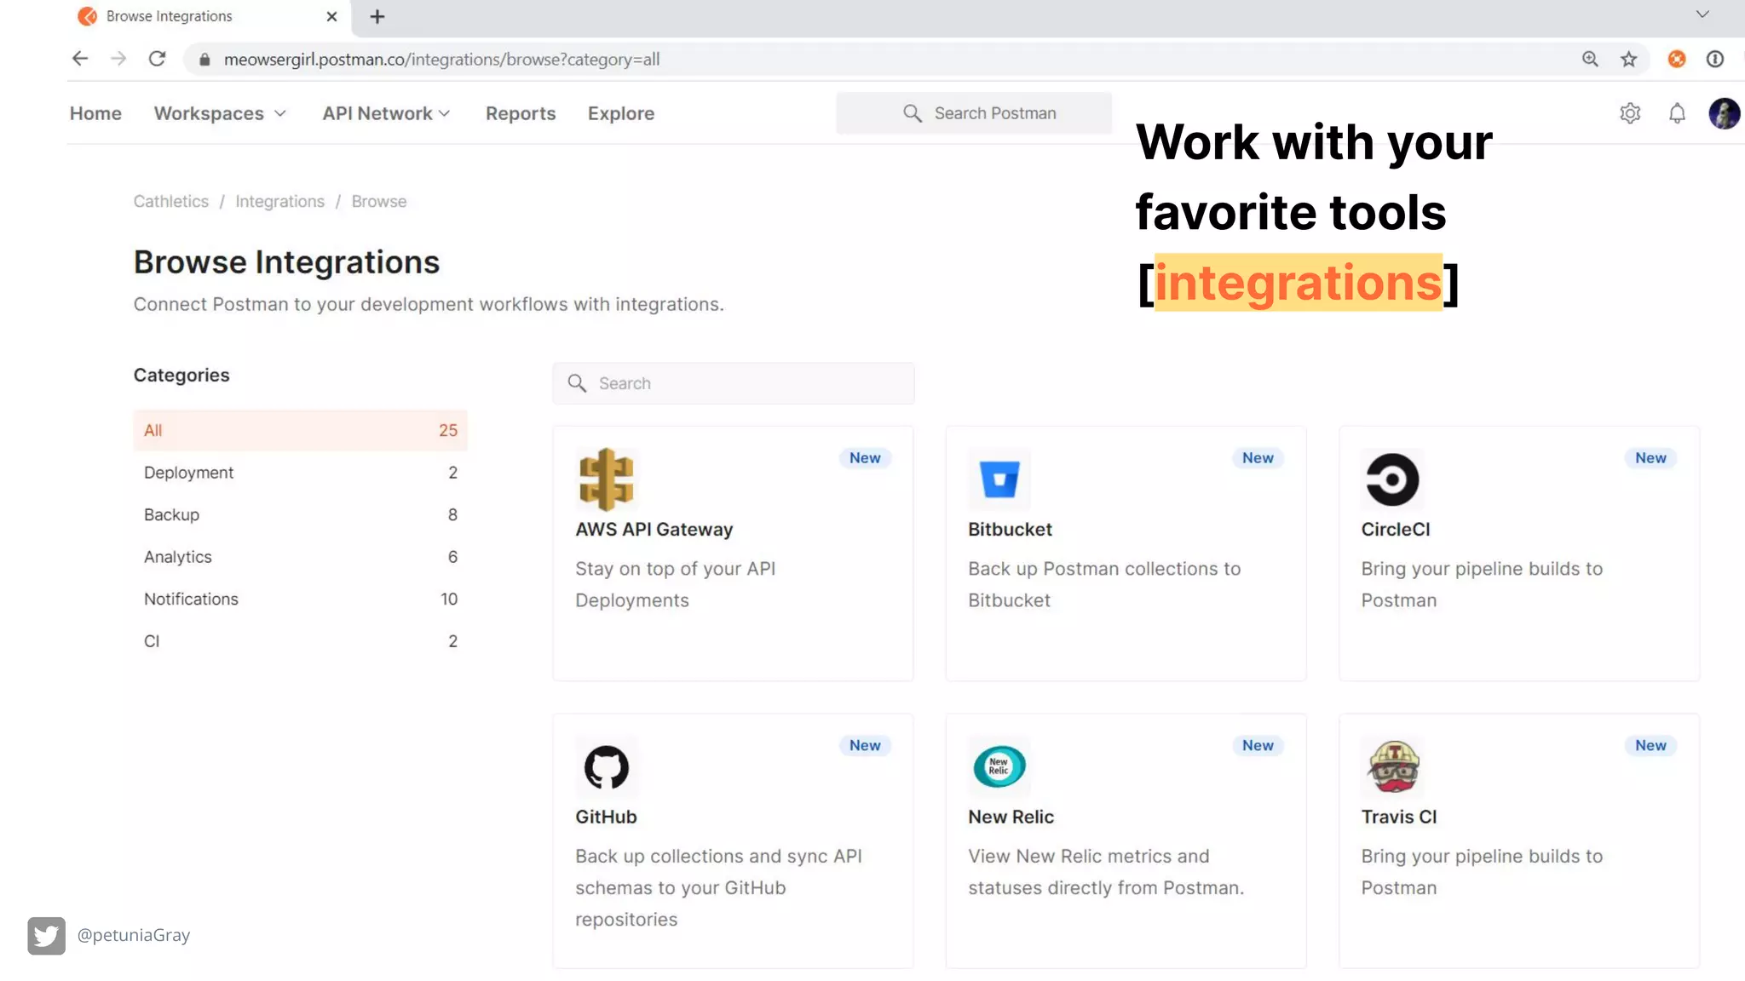Click 'Back up Postman collections to Bitbucket' text

pyautogui.click(x=1104, y=584)
